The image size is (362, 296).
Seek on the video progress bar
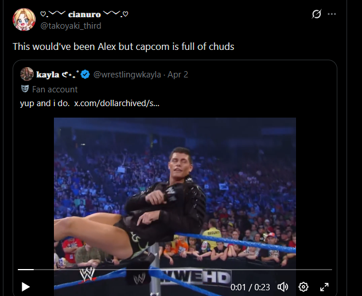175,270
